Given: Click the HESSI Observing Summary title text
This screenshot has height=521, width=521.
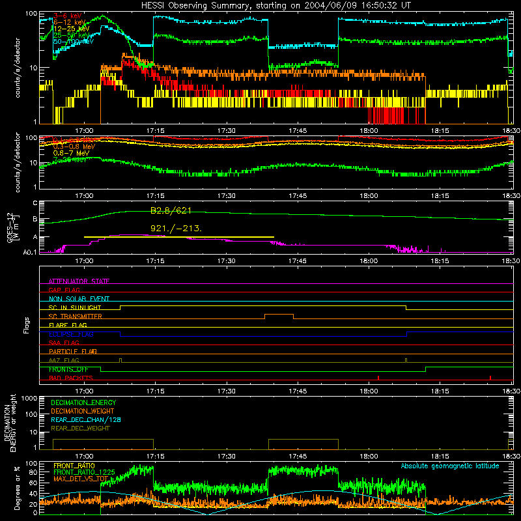Looking at the screenshot, I should tap(276, 6).
